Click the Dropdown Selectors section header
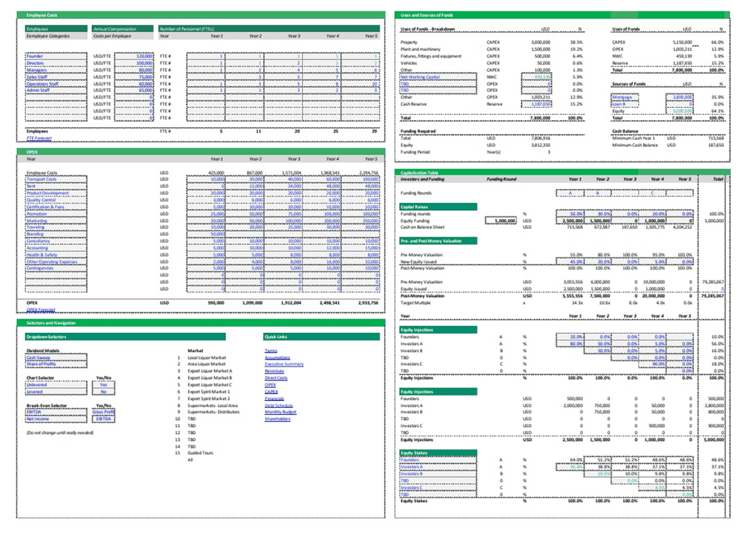The height and width of the screenshot is (535, 746). pos(125,337)
